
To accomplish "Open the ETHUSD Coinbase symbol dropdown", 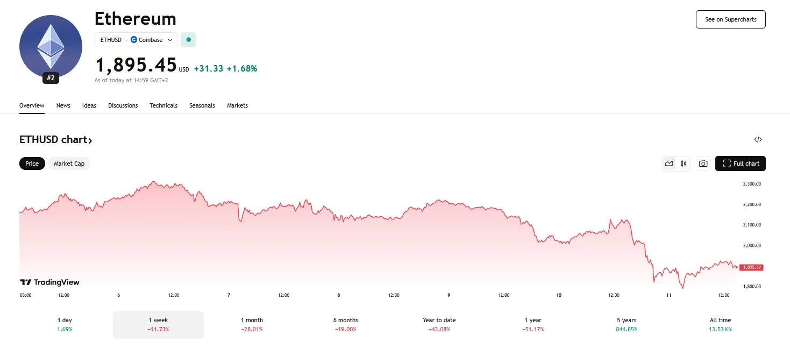I will tap(136, 40).
